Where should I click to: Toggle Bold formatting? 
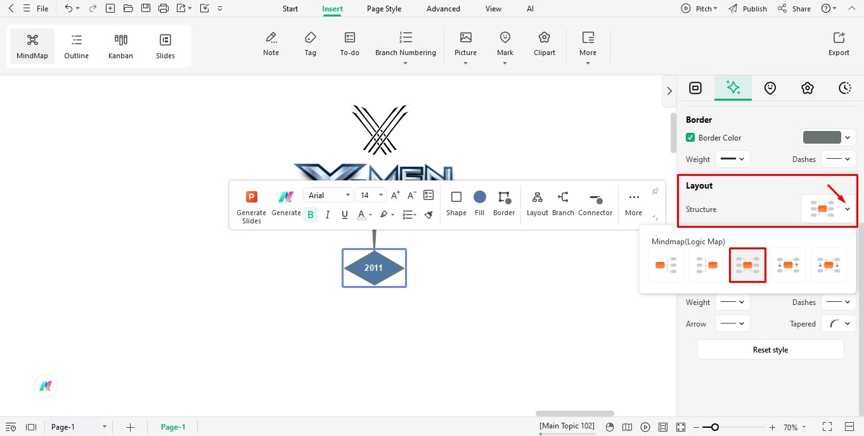click(311, 215)
